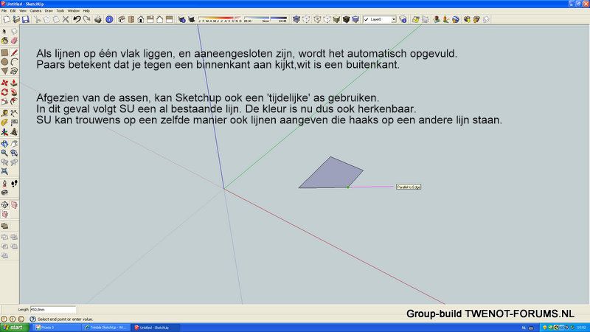Click the help question mark in status bar

(x=32, y=319)
